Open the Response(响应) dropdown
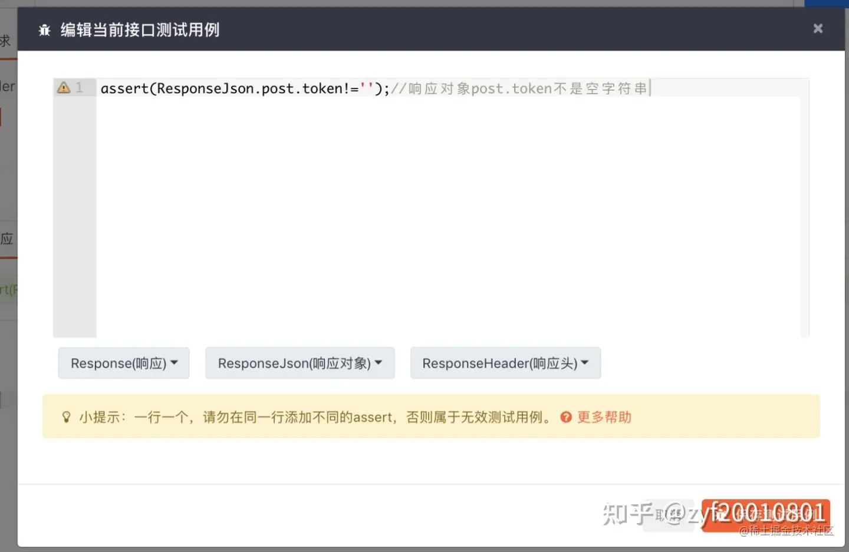Image resolution: width=849 pixels, height=552 pixels. [x=124, y=363]
